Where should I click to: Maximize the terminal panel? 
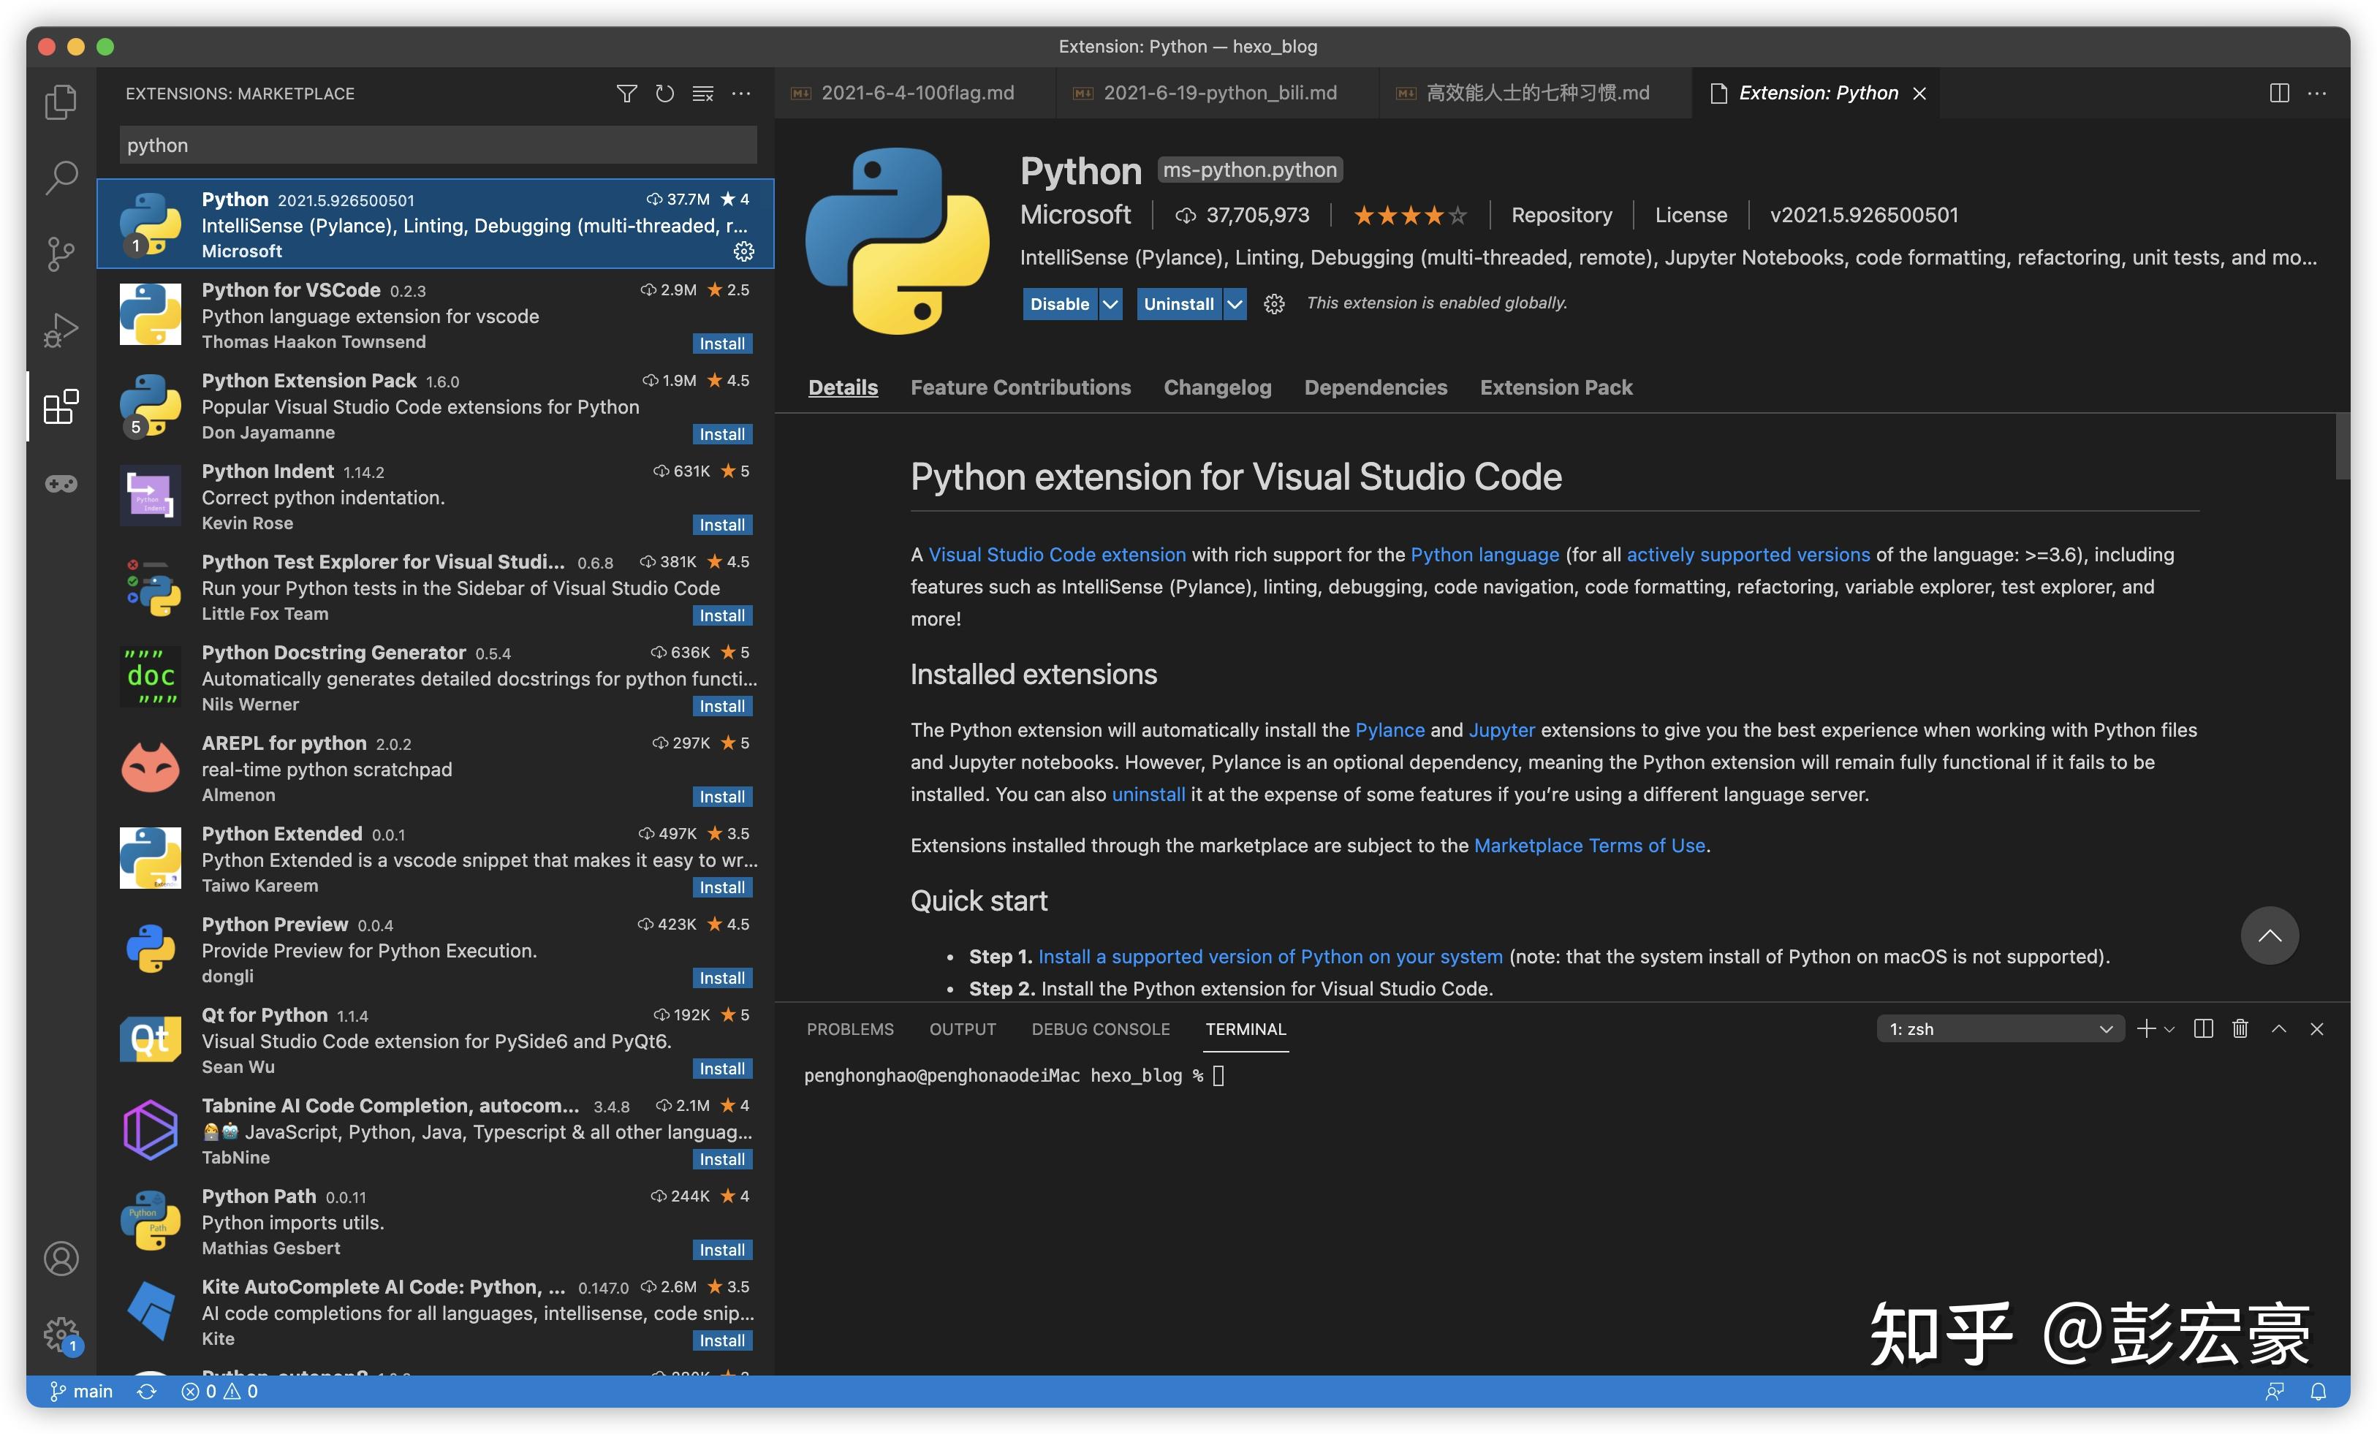click(2278, 1028)
